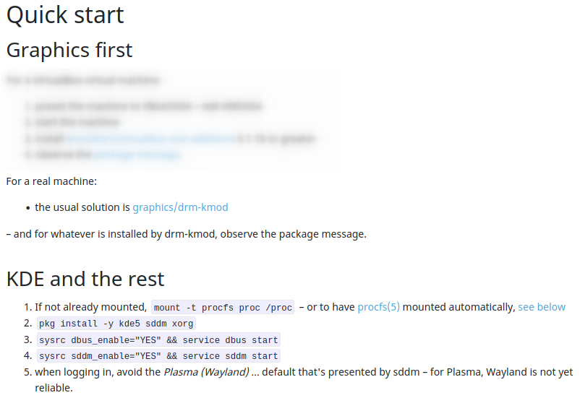This screenshot has width=580, height=398.
Task: Click the text 'If not already mounted,'
Action: (91, 307)
